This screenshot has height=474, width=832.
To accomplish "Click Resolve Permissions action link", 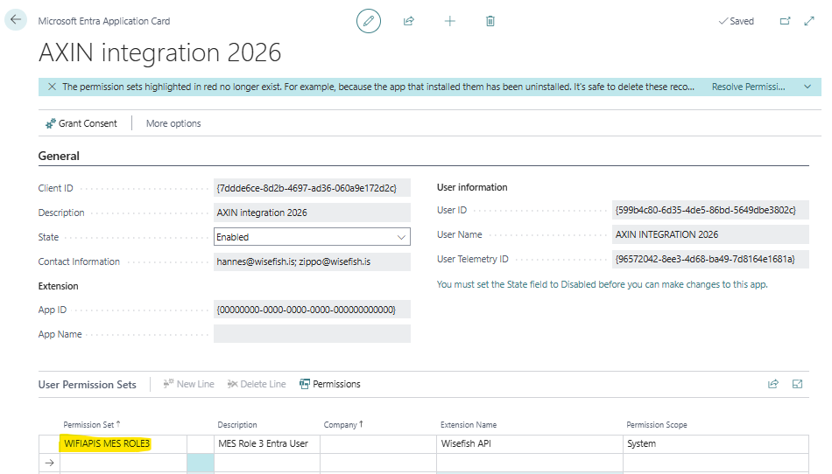I will point(748,87).
